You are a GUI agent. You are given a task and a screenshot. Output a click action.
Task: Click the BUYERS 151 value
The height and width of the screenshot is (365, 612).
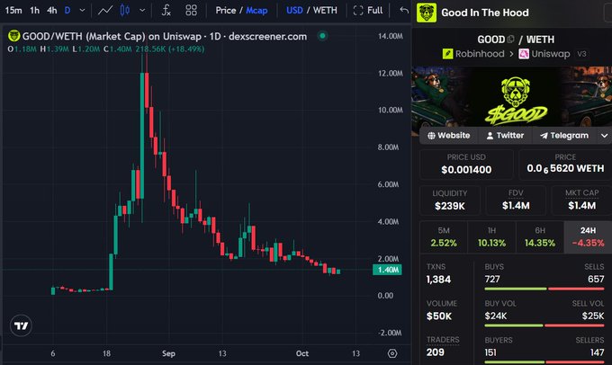point(490,352)
